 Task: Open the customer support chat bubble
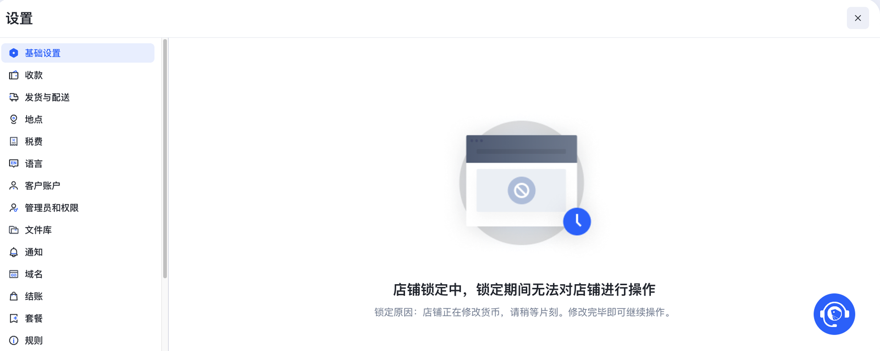(834, 314)
